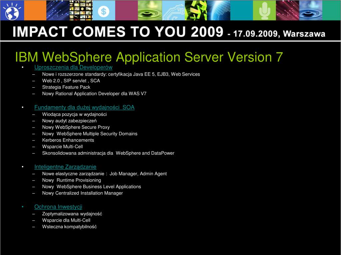Open the Fundamenty dla dużej wydajności SOA link
341x255 pixels.
pyautogui.click(x=84, y=107)
